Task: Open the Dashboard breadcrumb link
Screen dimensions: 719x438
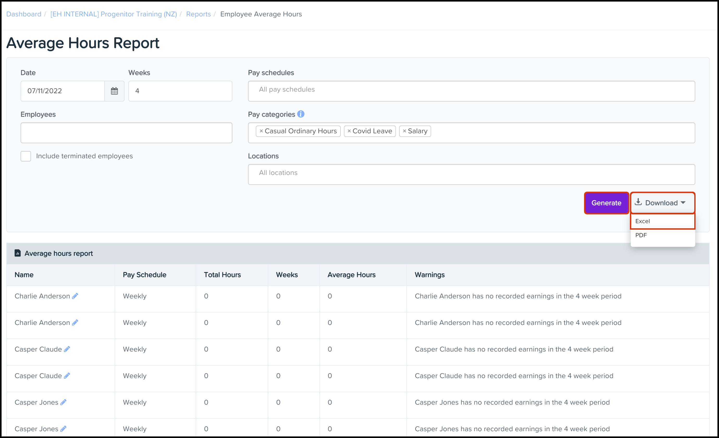Action: tap(24, 14)
